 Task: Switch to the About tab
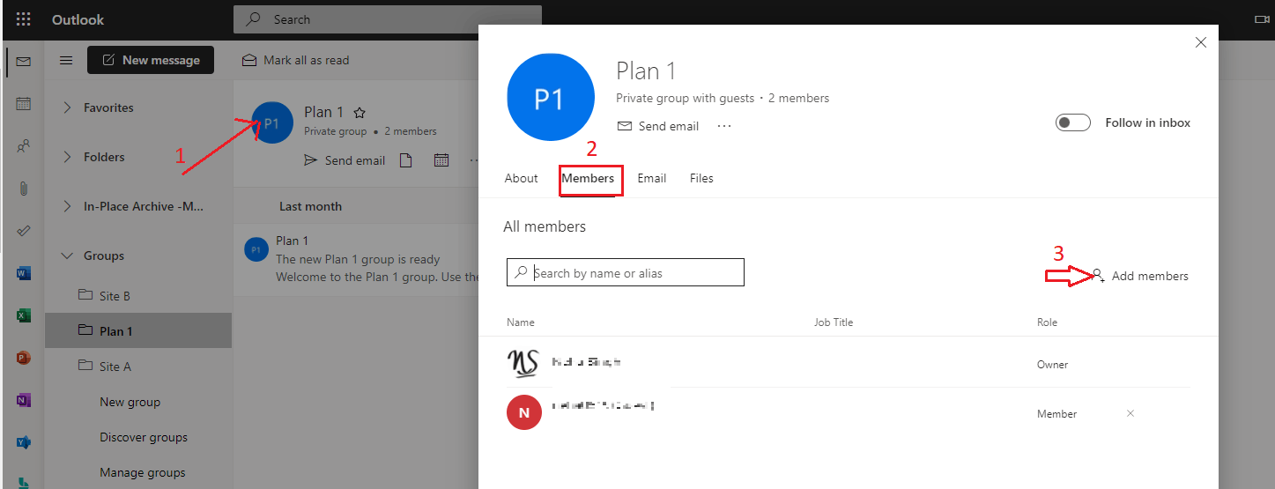click(x=521, y=178)
